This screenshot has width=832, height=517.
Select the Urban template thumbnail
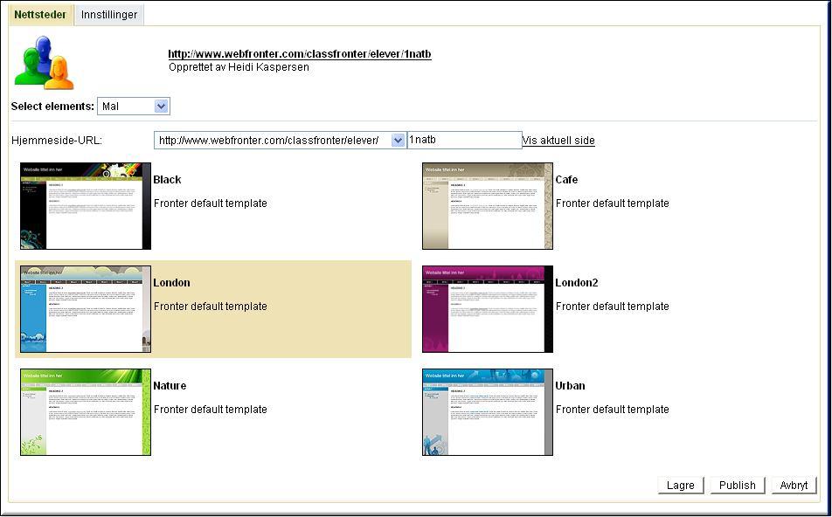tap(488, 412)
